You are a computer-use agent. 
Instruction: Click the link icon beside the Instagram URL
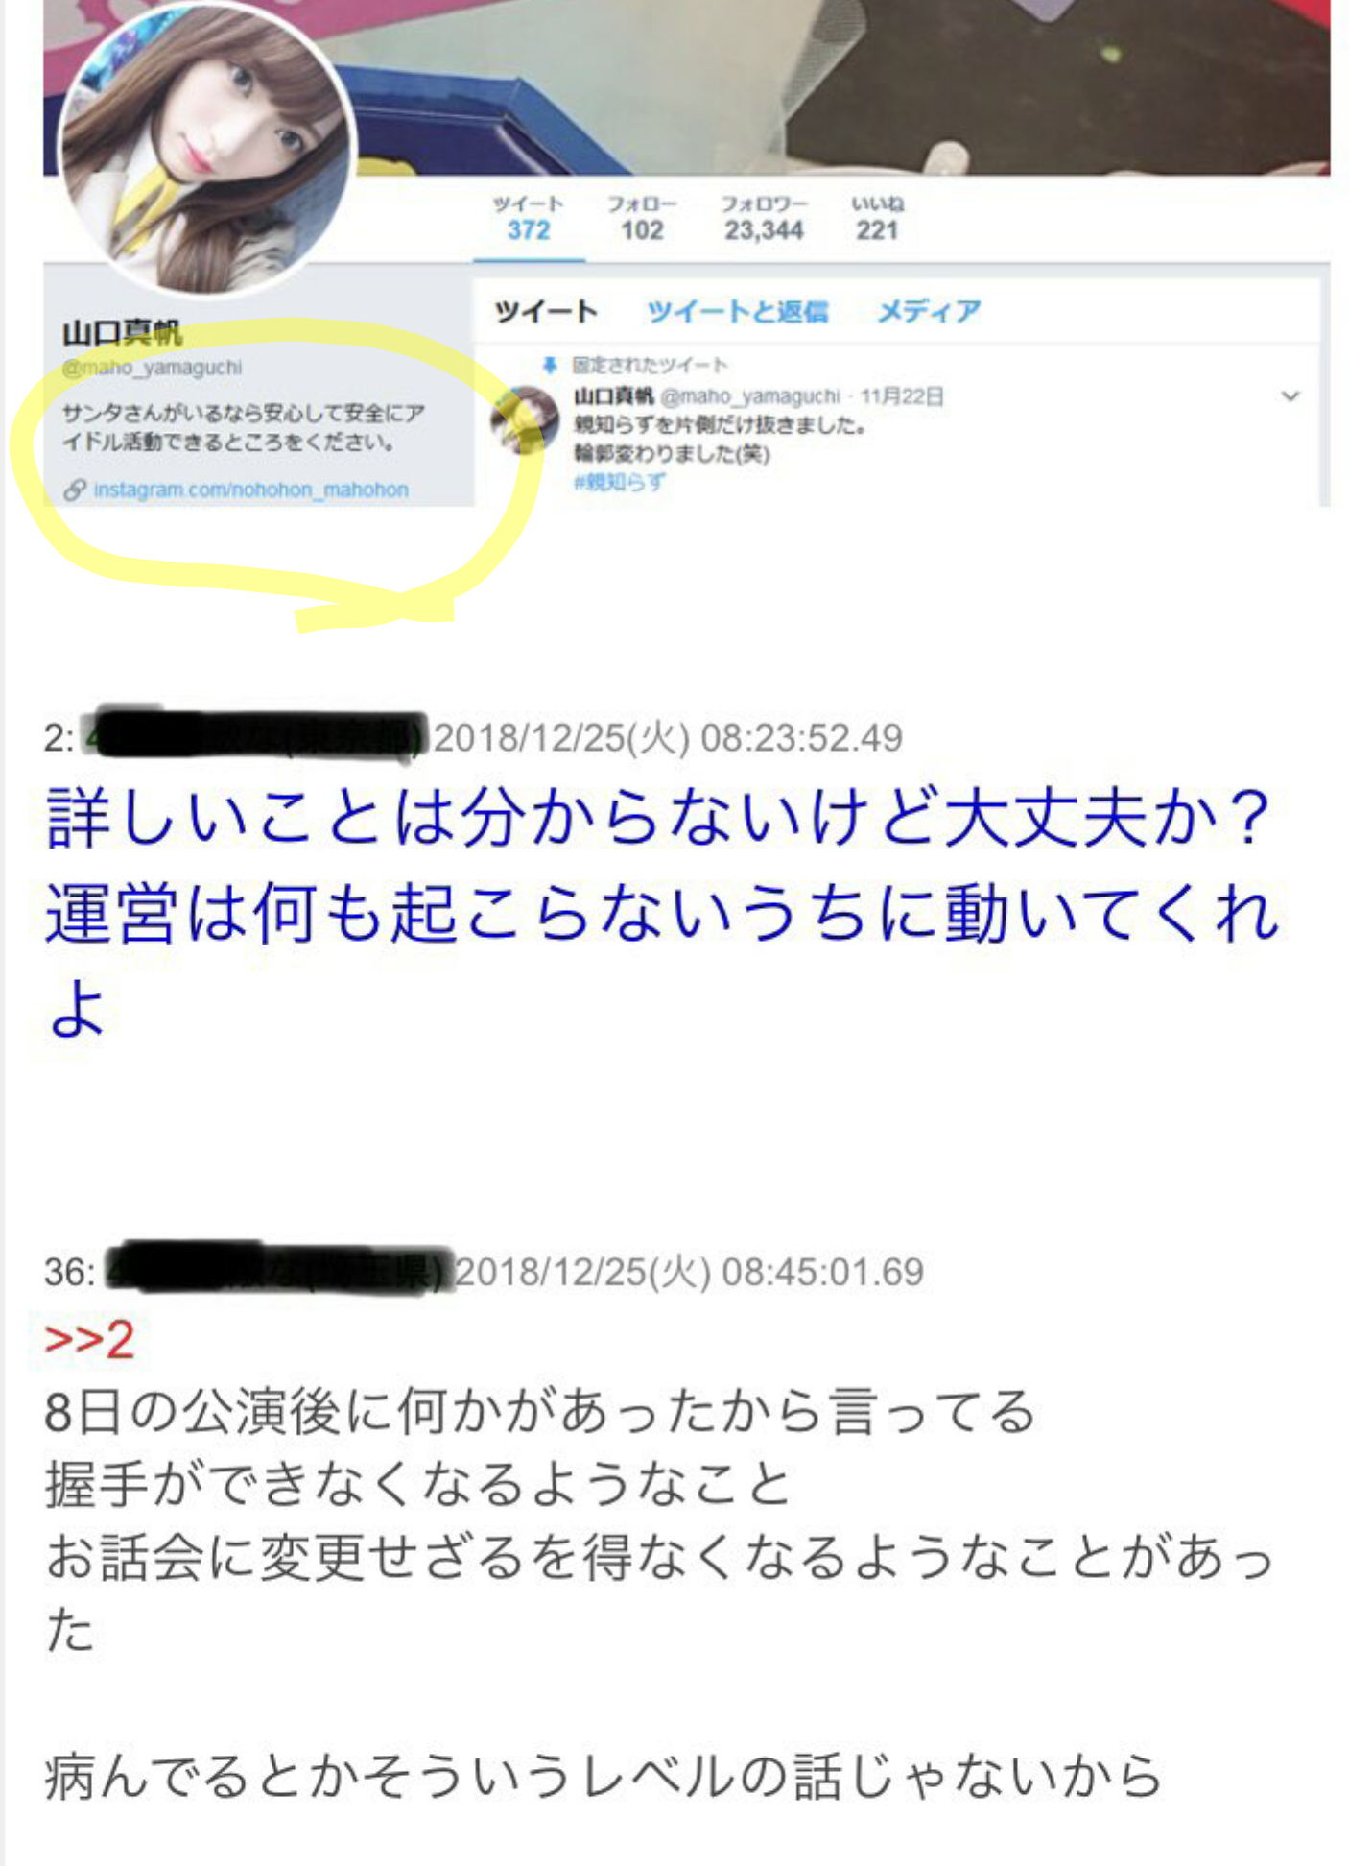coord(74,490)
